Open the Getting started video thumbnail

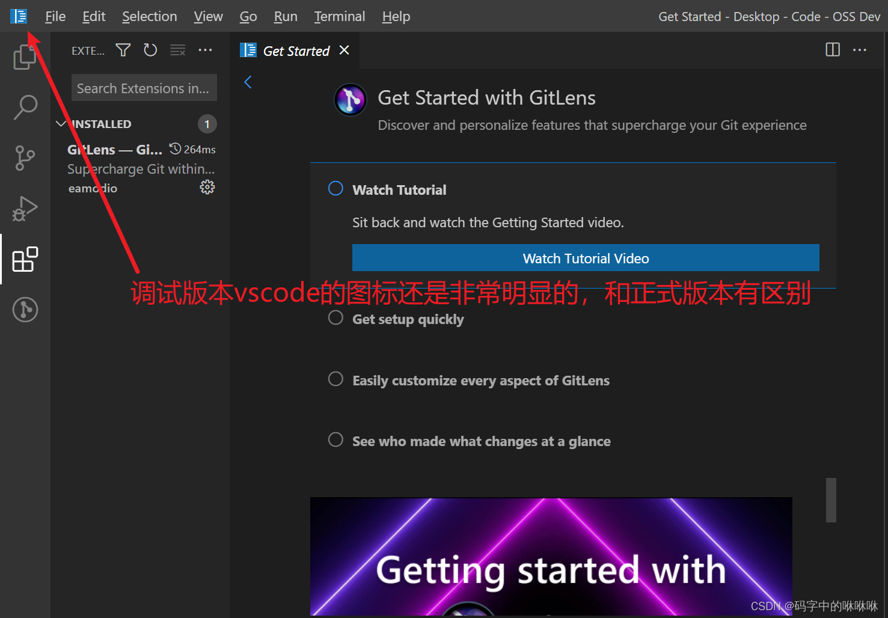click(551, 556)
